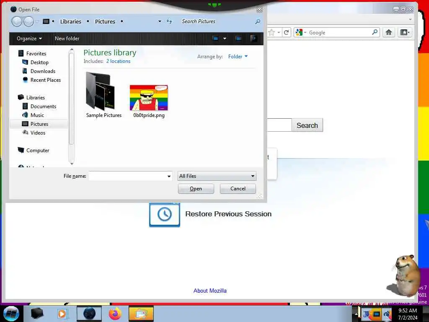Open the Organize dropdown menu
The height and width of the screenshot is (322, 429).
[29, 39]
